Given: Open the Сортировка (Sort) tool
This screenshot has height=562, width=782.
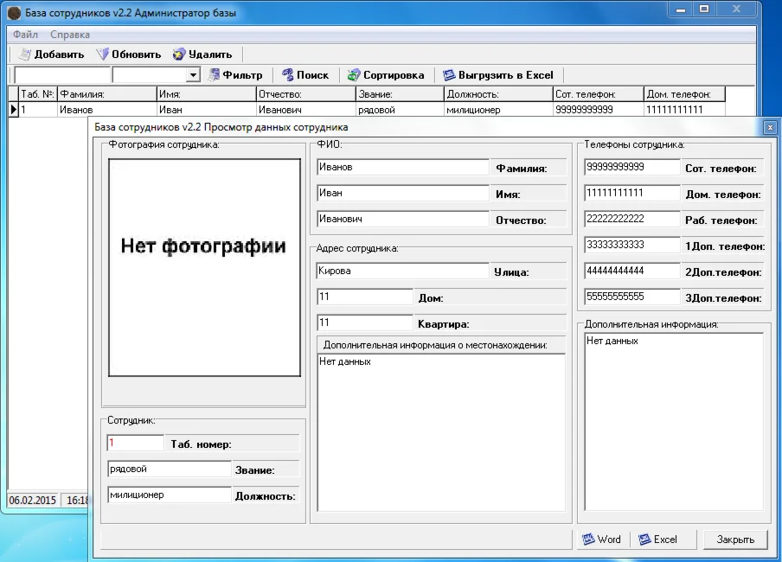Looking at the screenshot, I should coord(385,75).
